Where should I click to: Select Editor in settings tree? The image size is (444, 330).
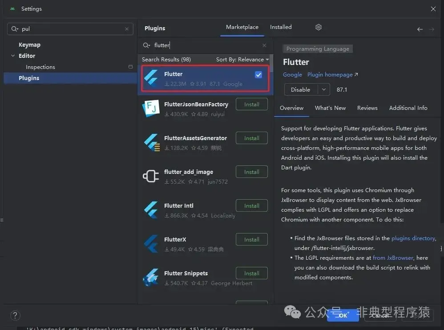pos(27,56)
